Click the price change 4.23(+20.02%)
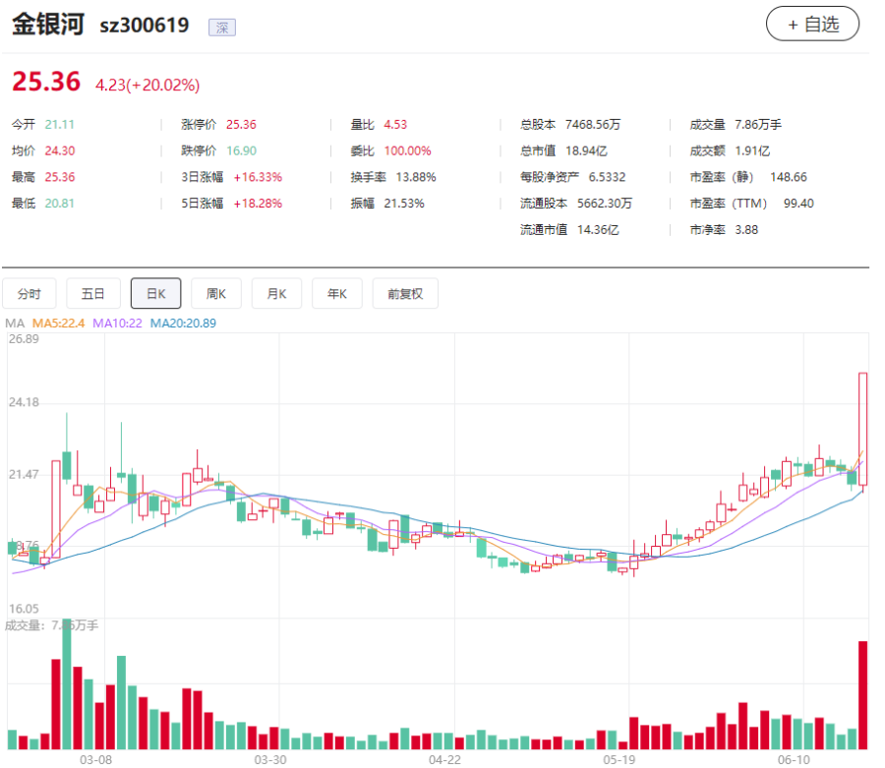Image resolution: width=885 pixels, height=768 pixels. point(147,86)
